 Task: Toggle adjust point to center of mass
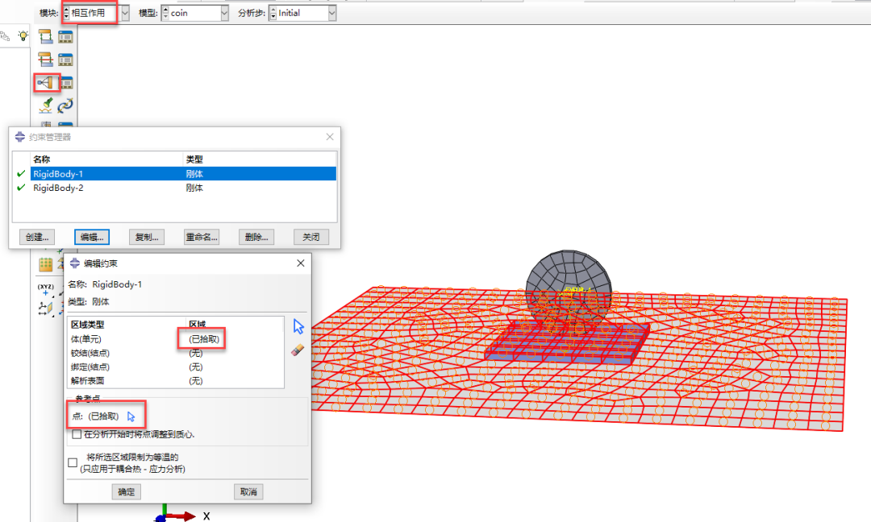click(x=77, y=434)
